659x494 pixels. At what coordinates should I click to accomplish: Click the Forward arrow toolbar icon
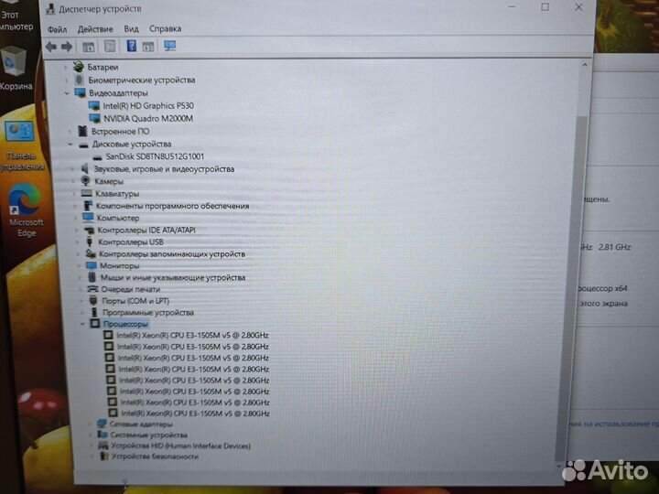[67, 47]
